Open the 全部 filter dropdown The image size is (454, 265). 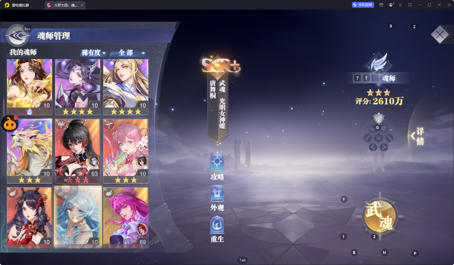click(x=129, y=53)
